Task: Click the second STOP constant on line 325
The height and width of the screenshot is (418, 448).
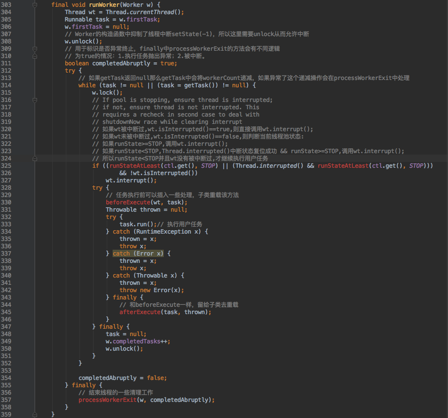Action: pyautogui.click(x=416, y=166)
